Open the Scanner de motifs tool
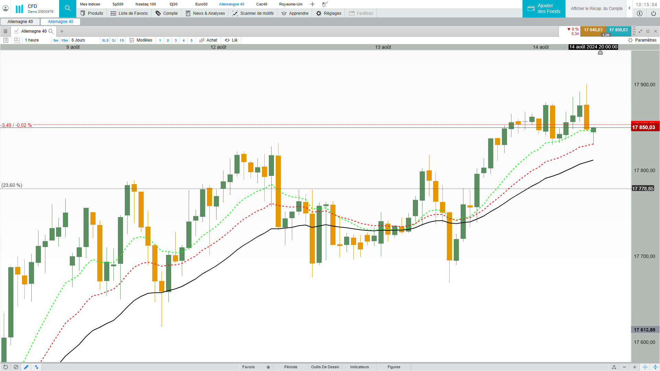660x371 pixels. click(x=253, y=13)
